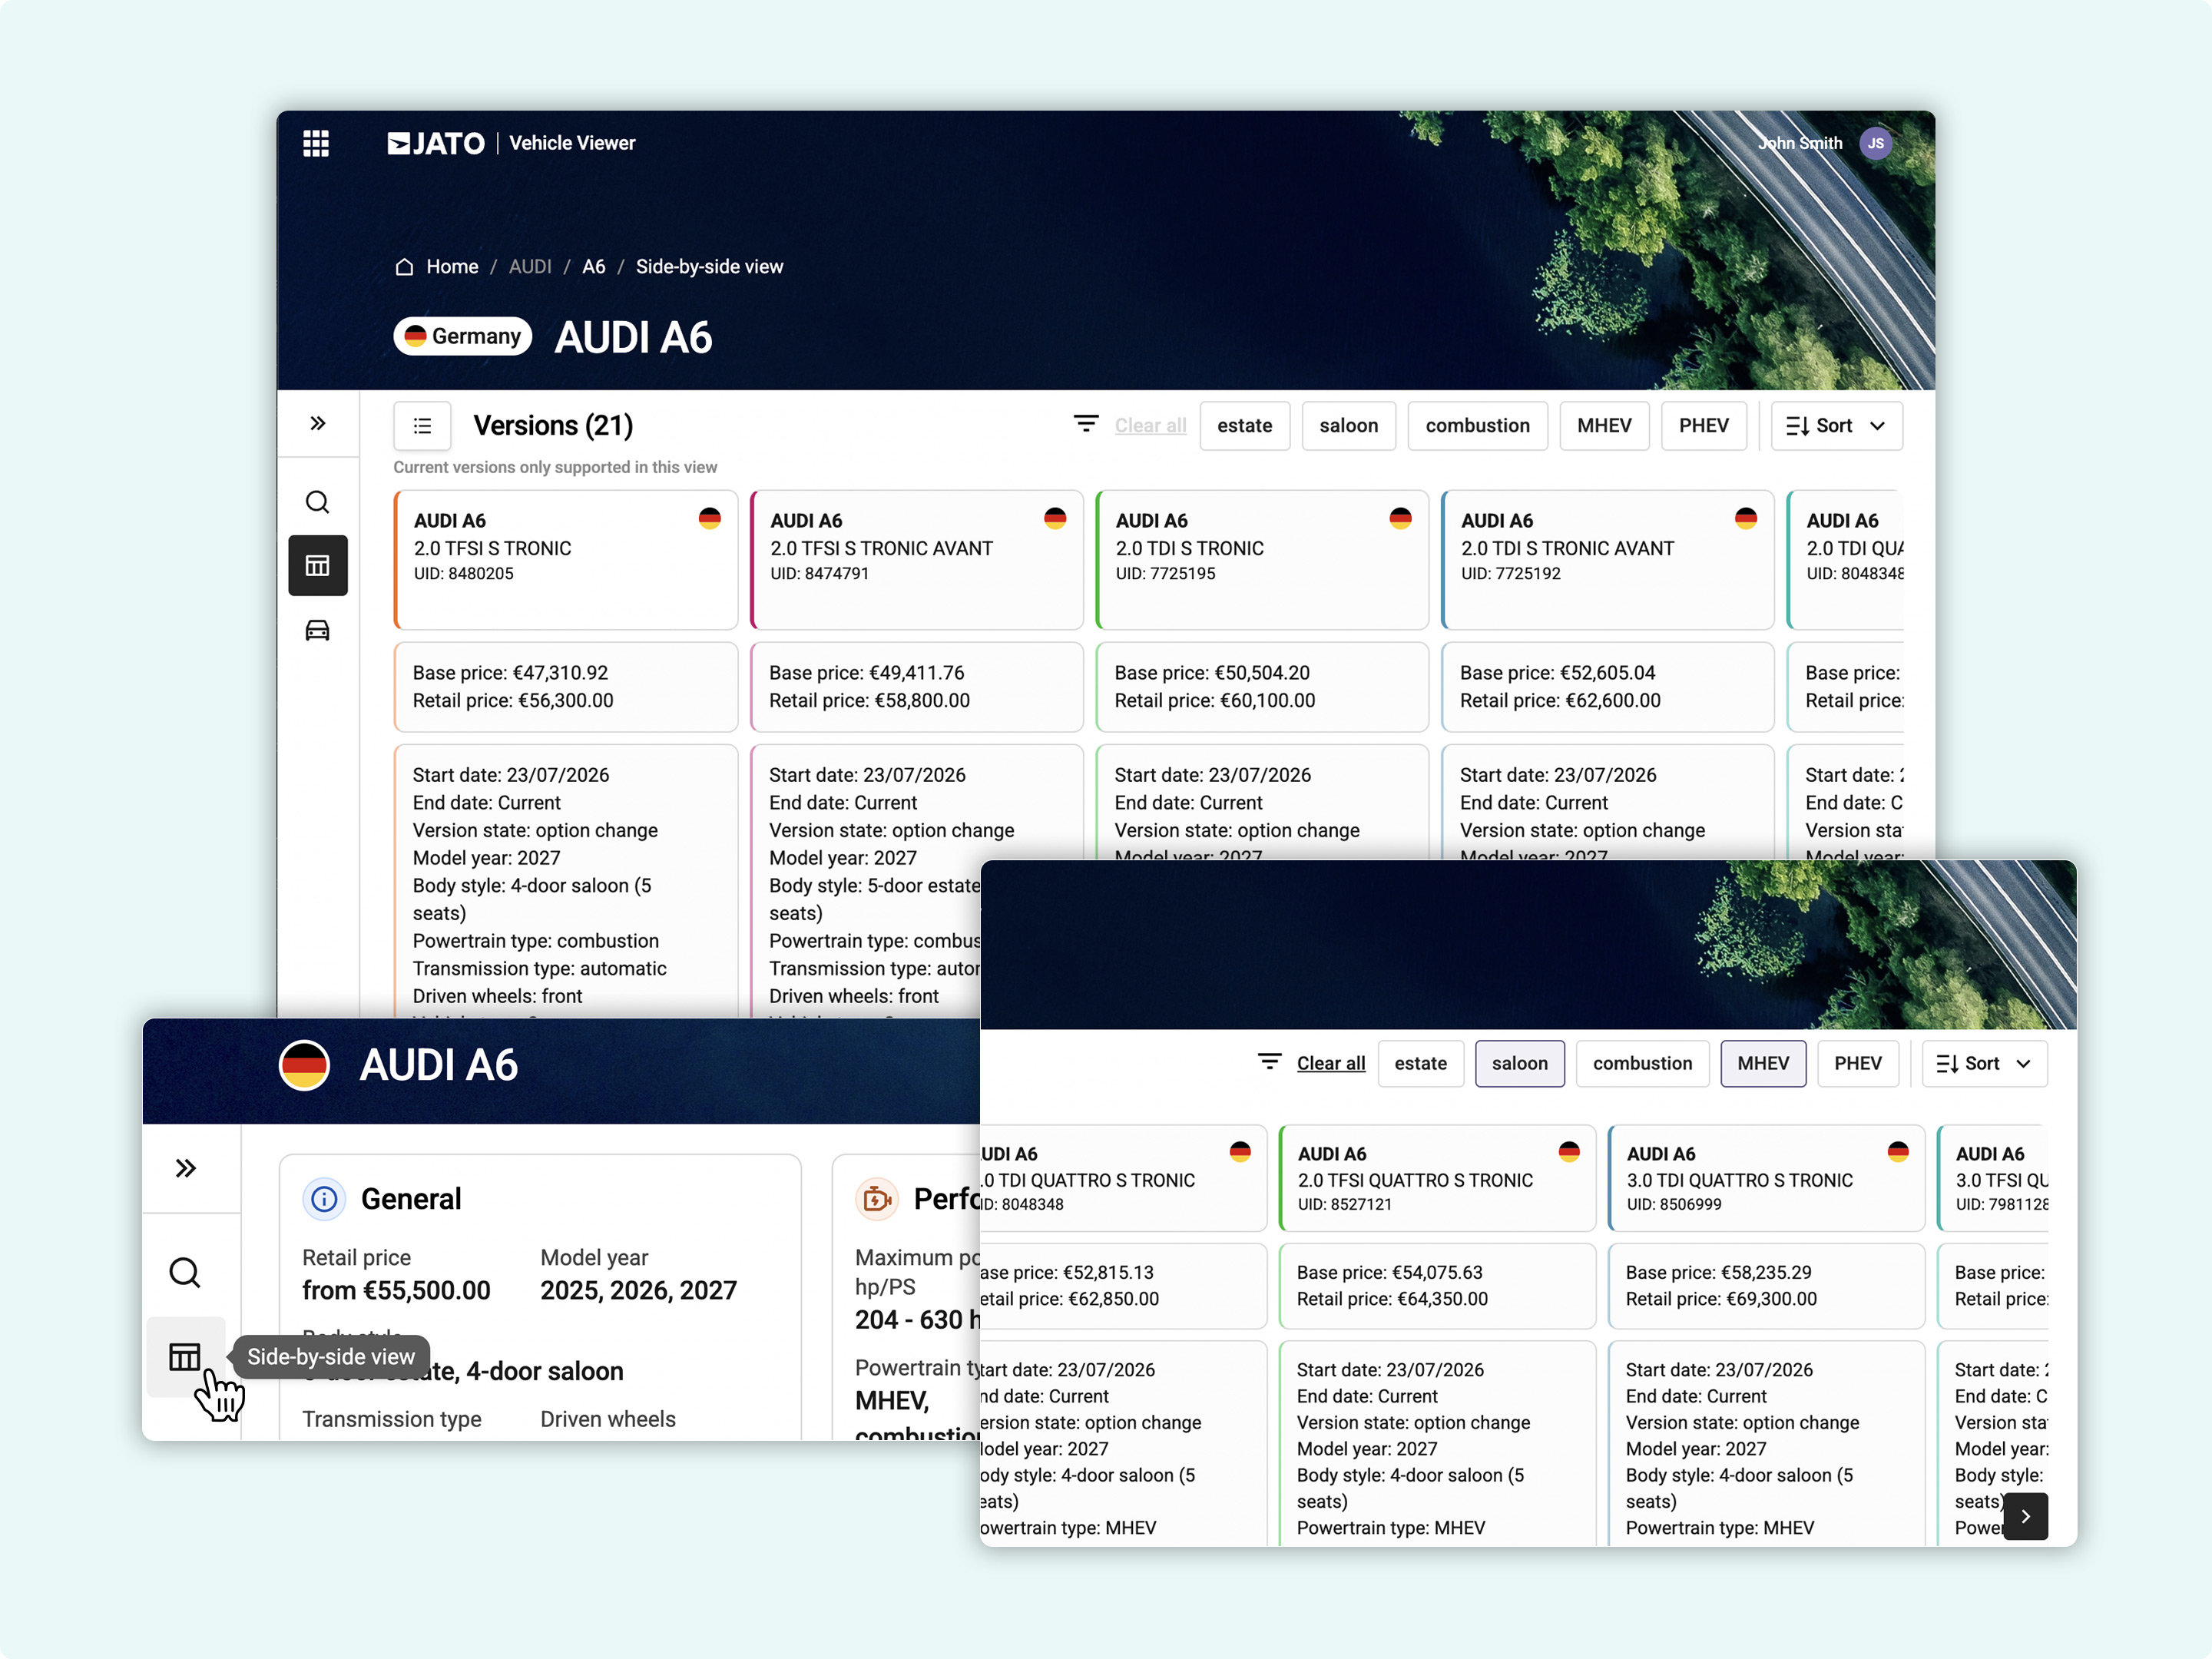Viewport: 2212px width, 1659px height.
Task: Go to the A6 breadcrumb item
Action: (x=594, y=267)
